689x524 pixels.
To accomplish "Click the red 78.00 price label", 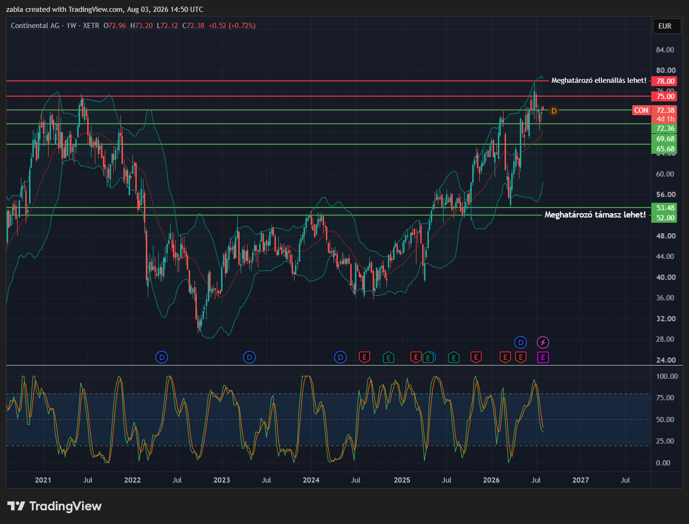I will (x=664, y=81).
